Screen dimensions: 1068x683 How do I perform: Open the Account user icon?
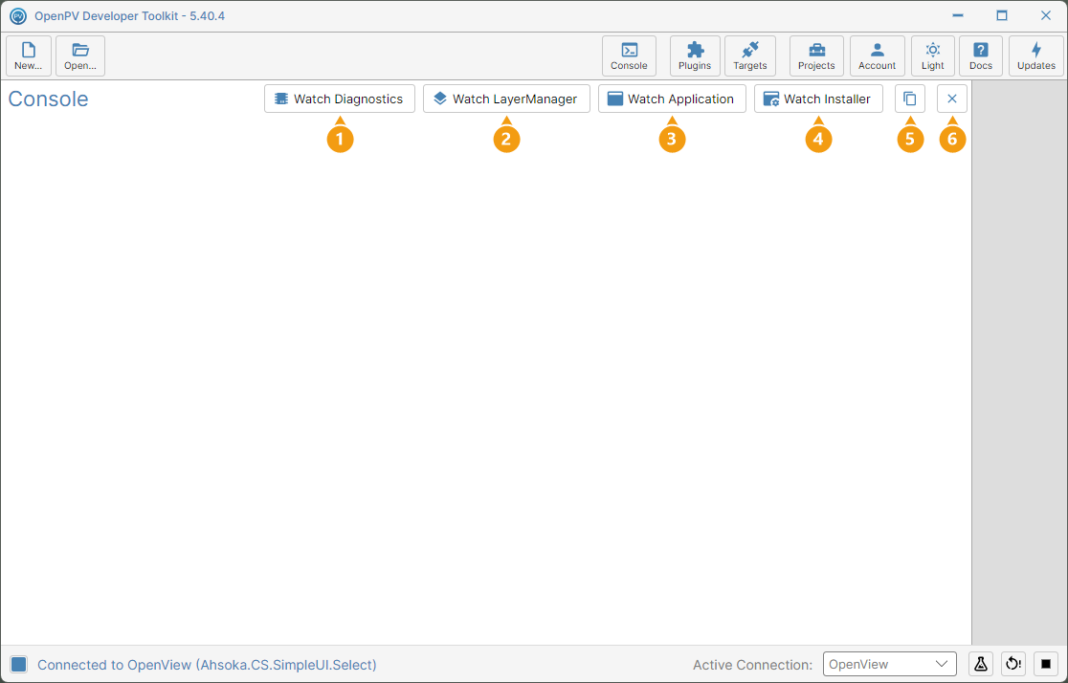pos(877,55)
